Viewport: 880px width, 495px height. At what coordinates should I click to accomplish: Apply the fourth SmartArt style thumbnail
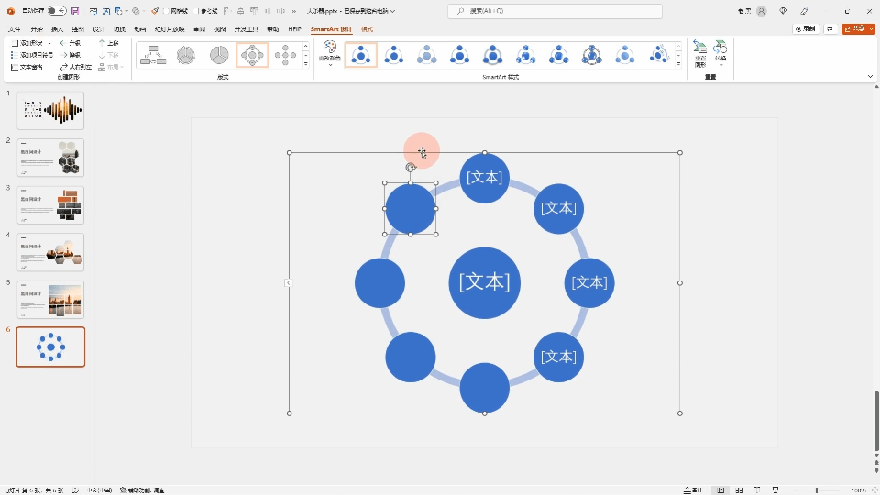[459, 55]
